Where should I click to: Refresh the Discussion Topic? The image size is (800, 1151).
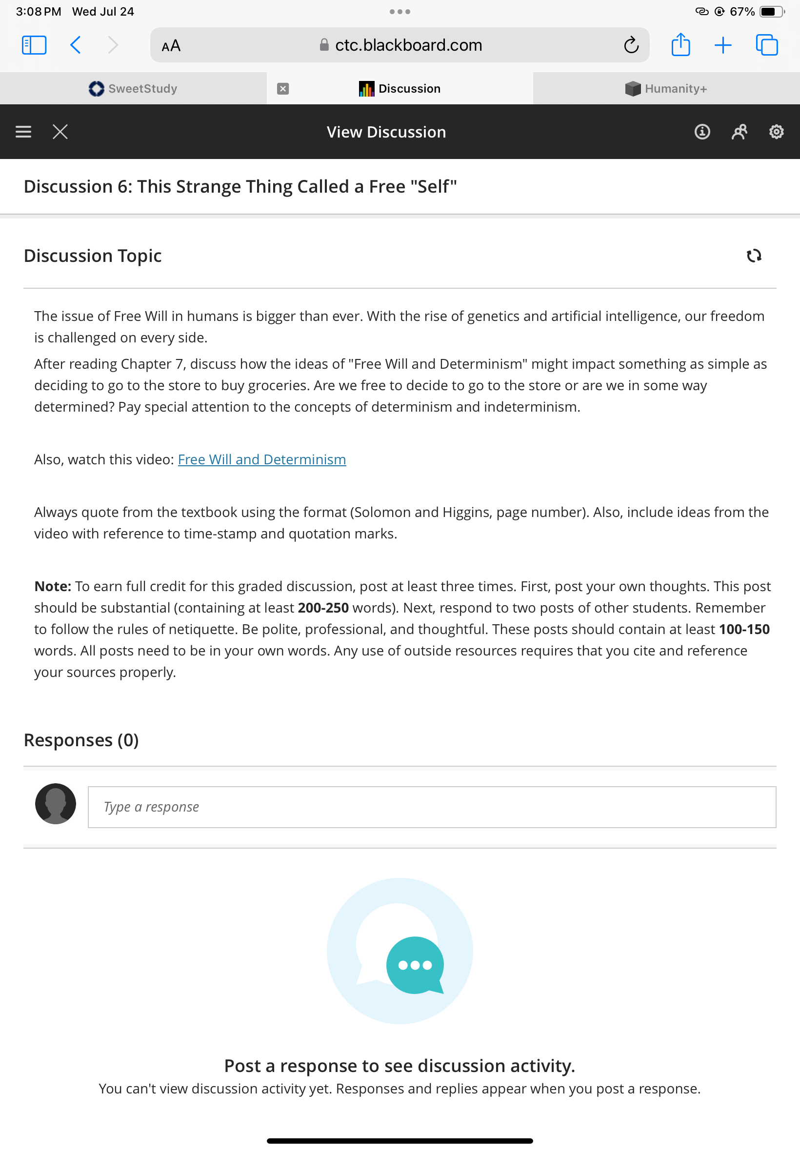(753, 256)
